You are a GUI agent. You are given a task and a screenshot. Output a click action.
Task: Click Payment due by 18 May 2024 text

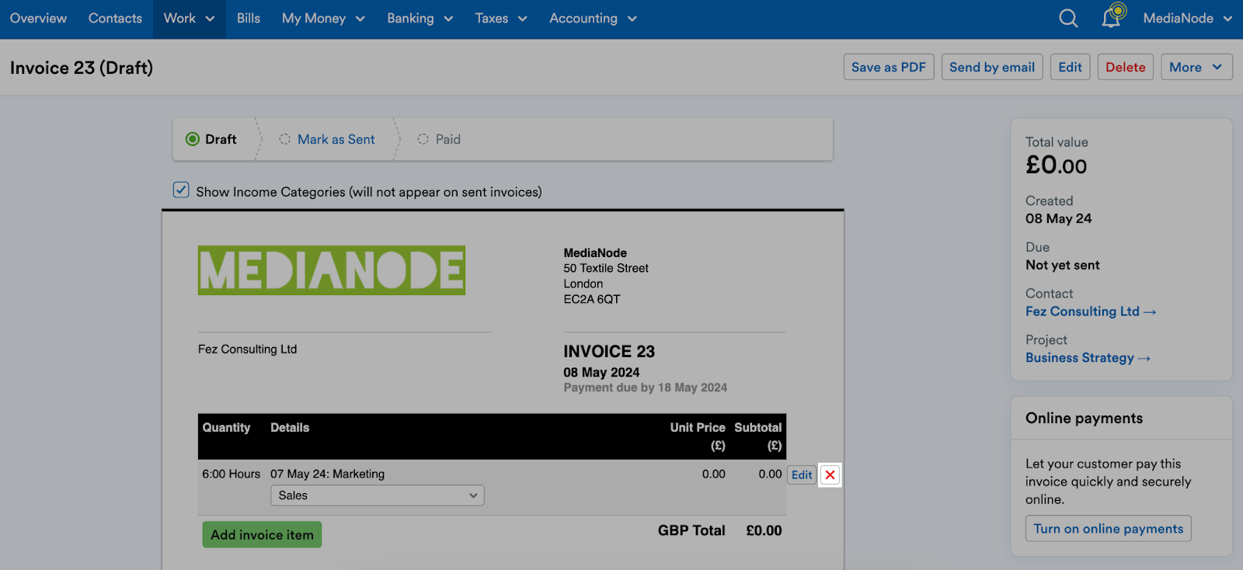pyautogui.click(x=646, y=388)
